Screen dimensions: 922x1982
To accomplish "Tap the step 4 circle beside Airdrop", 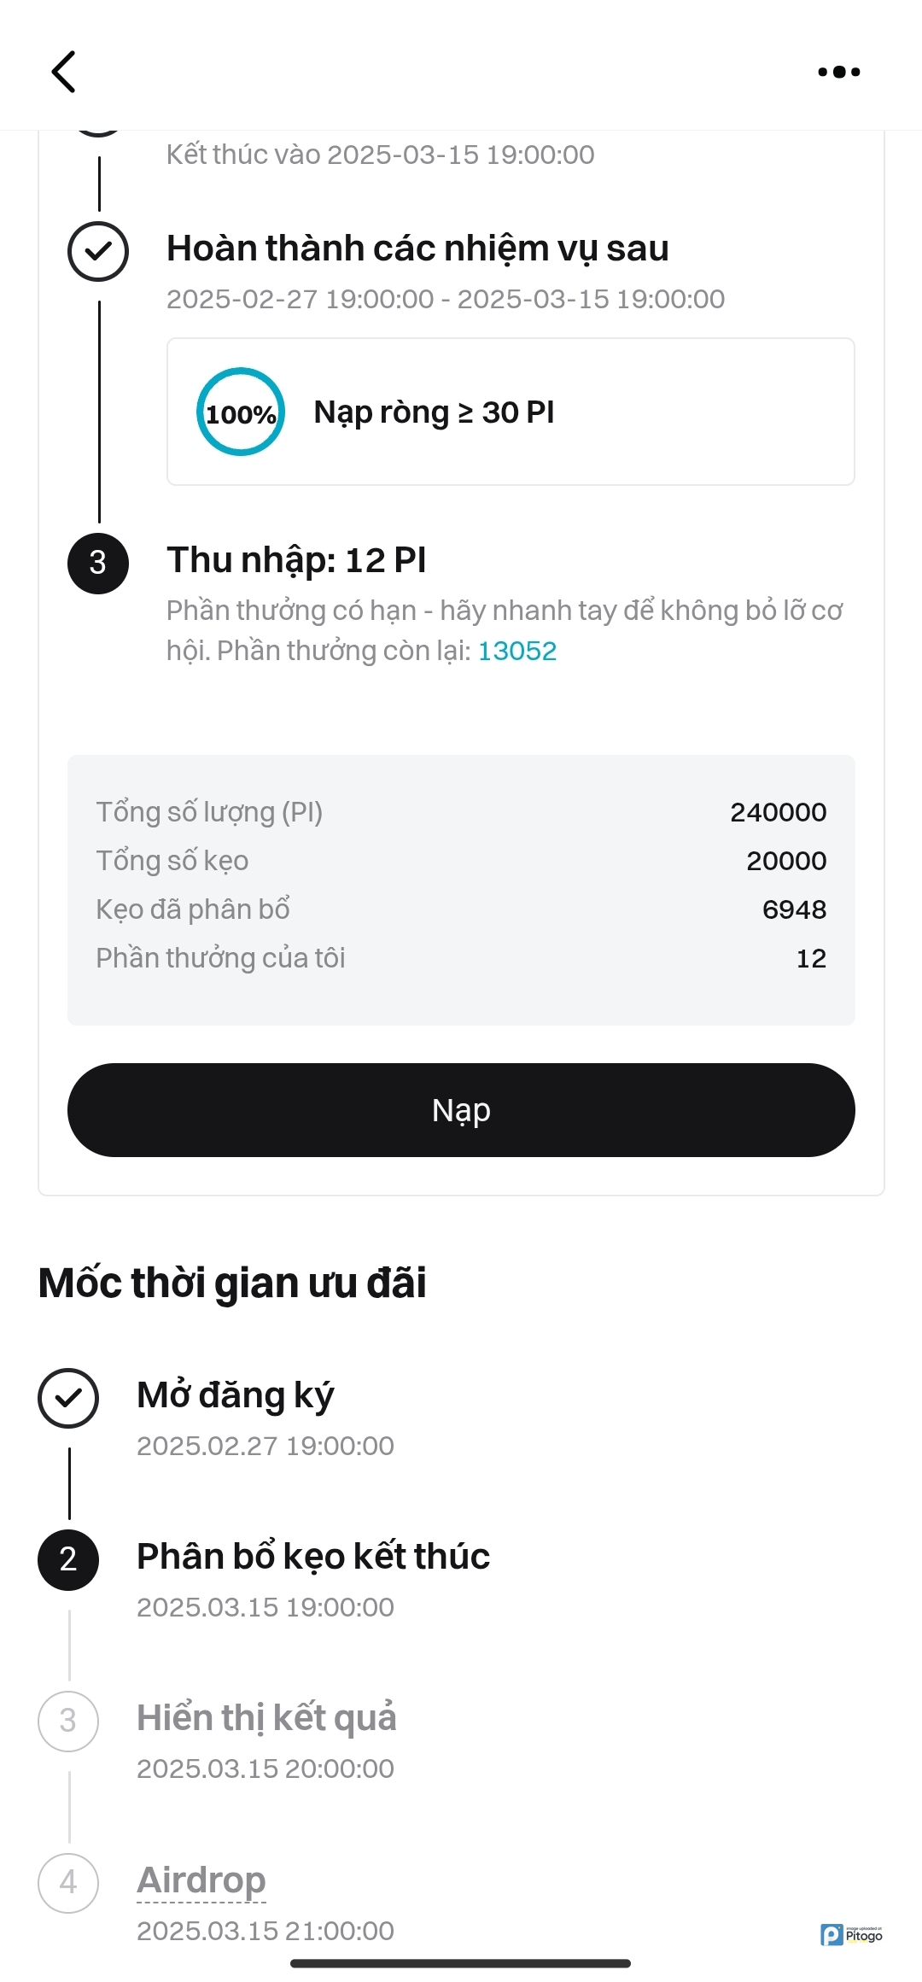I will [x=68, y=1882].
